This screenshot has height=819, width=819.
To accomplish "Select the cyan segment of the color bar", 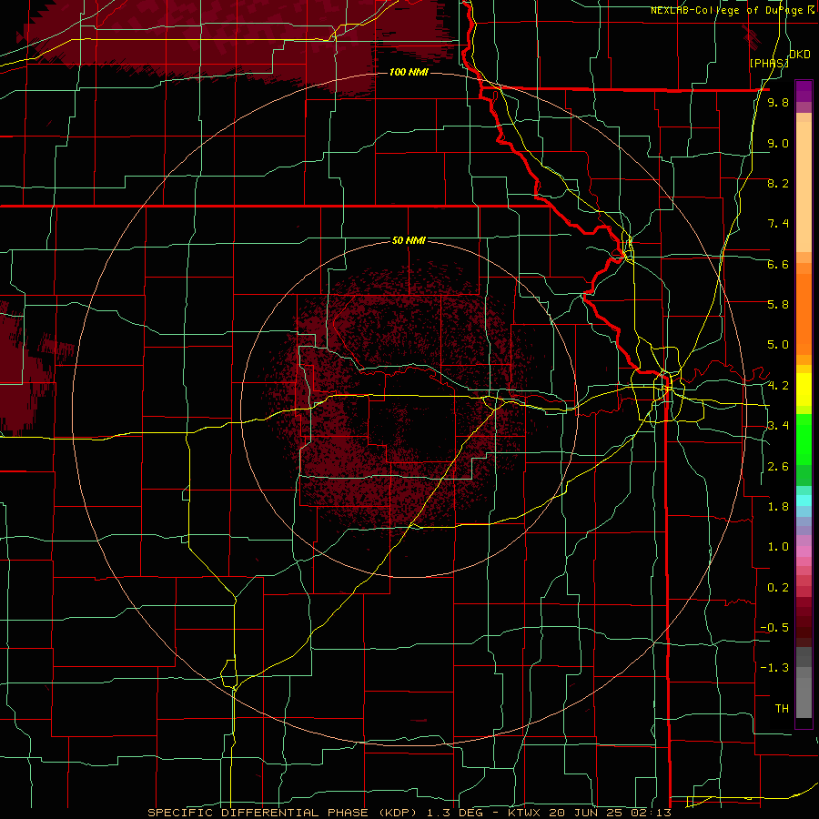I will 804,500.
